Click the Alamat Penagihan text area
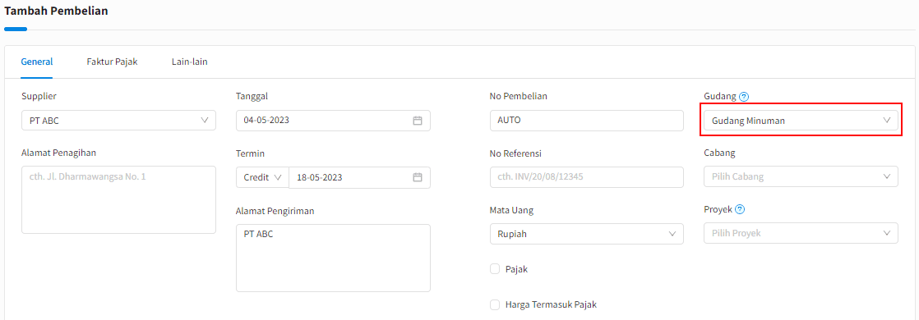The height and width of the screenshot is (320, 919). tap(118, 200)
